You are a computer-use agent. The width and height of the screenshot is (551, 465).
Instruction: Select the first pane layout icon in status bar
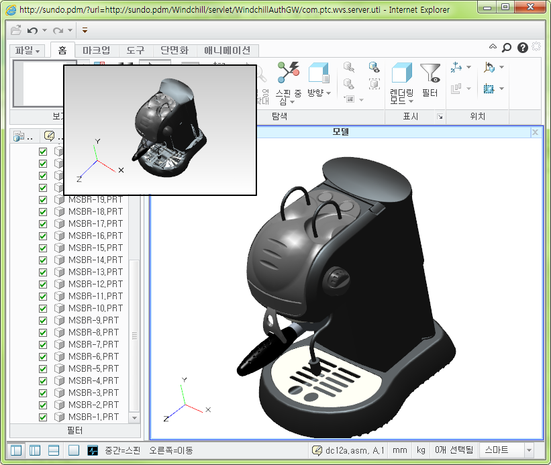pos(16,450)
